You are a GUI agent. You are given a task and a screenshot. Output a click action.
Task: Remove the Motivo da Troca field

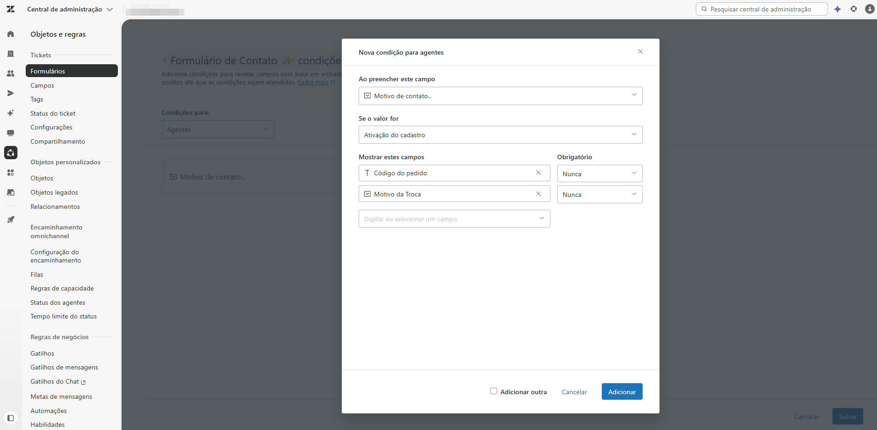[x=538, y=194]
